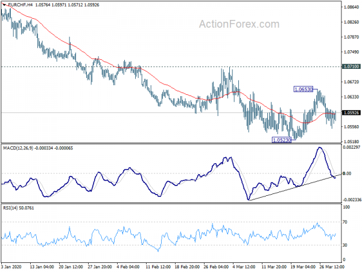Image resolution: width=362 pixels, height=272 pixels.
Task: Click the 18 Feb 20:00 date label
Action: (x=187, y=267)
